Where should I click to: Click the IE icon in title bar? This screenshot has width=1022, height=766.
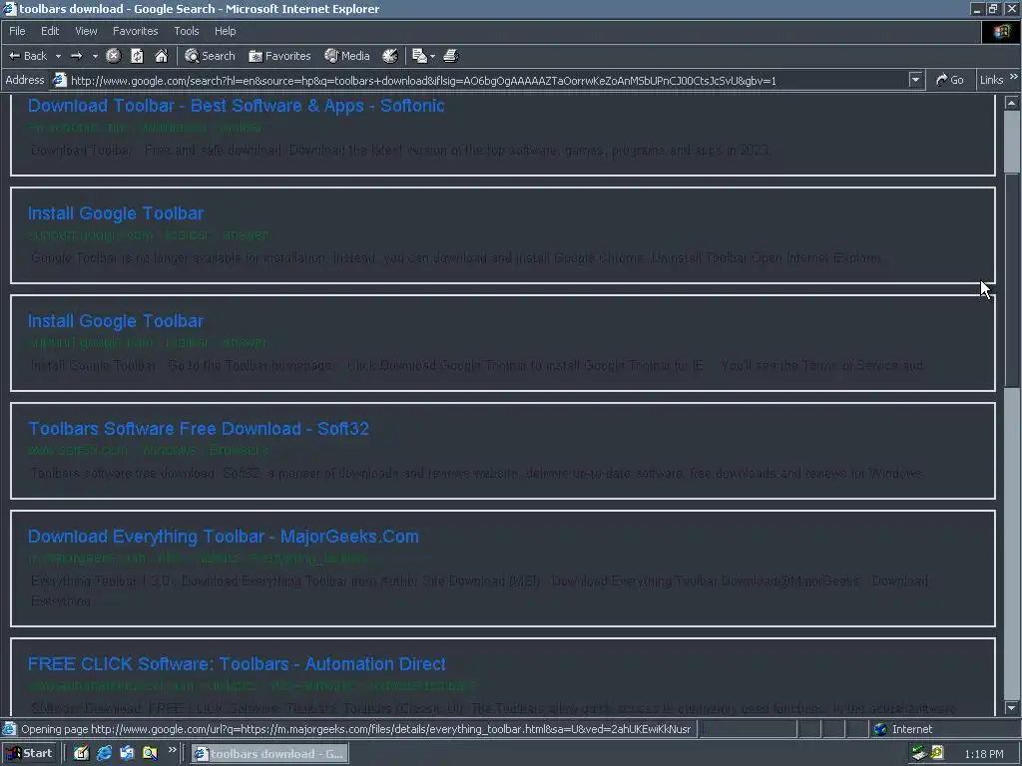(x=9, y=9)
